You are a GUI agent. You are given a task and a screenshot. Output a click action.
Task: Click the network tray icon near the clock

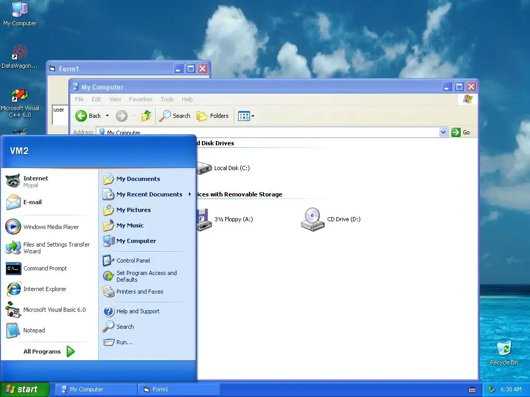pos(492,389)
